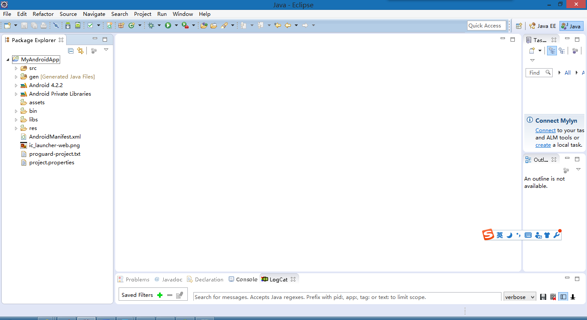Expand the gen Generated Java Files folder
The width and height of the screenshot is (587, 320).
coord(16,77)
